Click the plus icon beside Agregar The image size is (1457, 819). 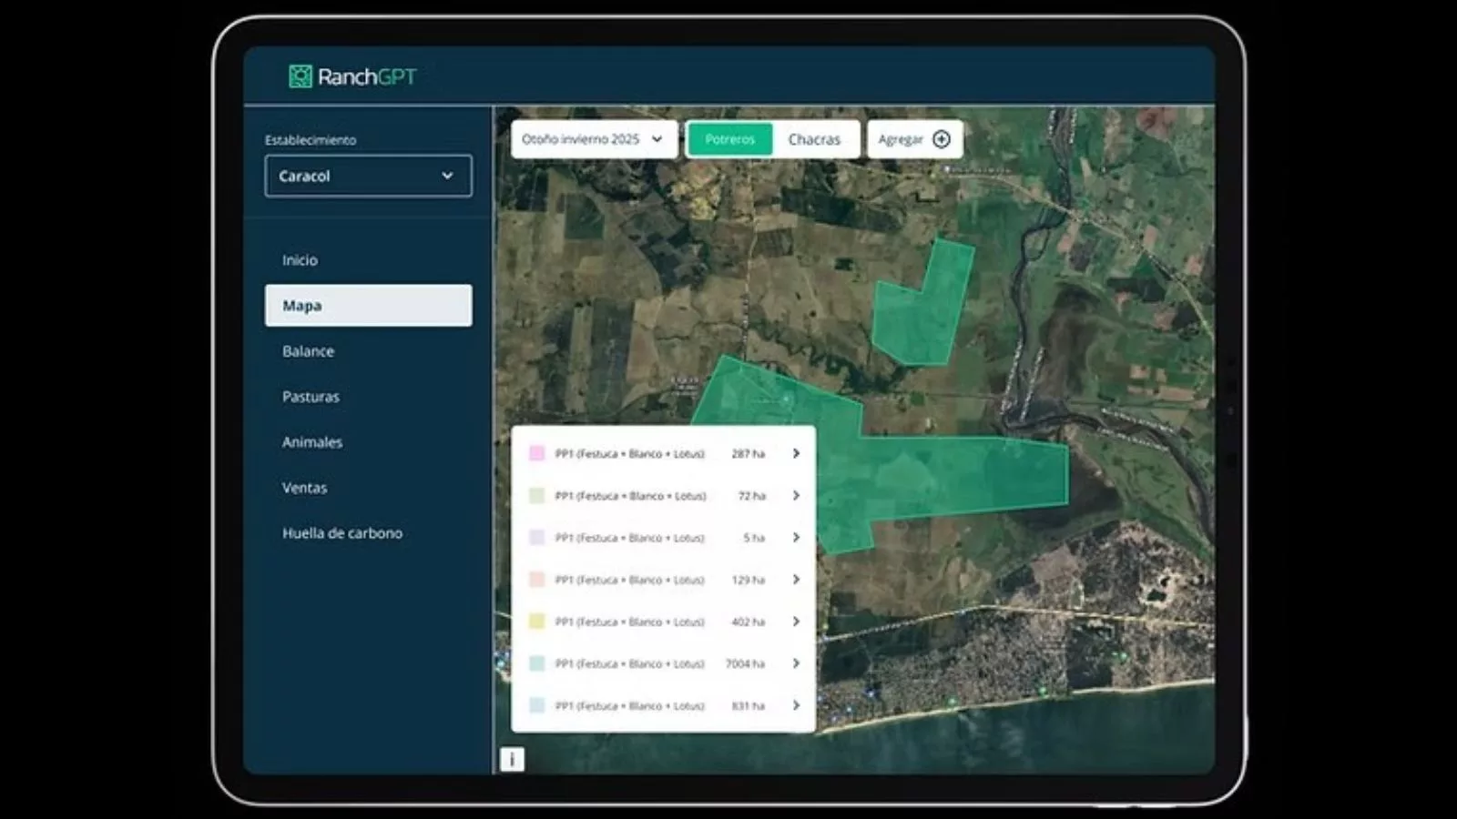[942, 139]
